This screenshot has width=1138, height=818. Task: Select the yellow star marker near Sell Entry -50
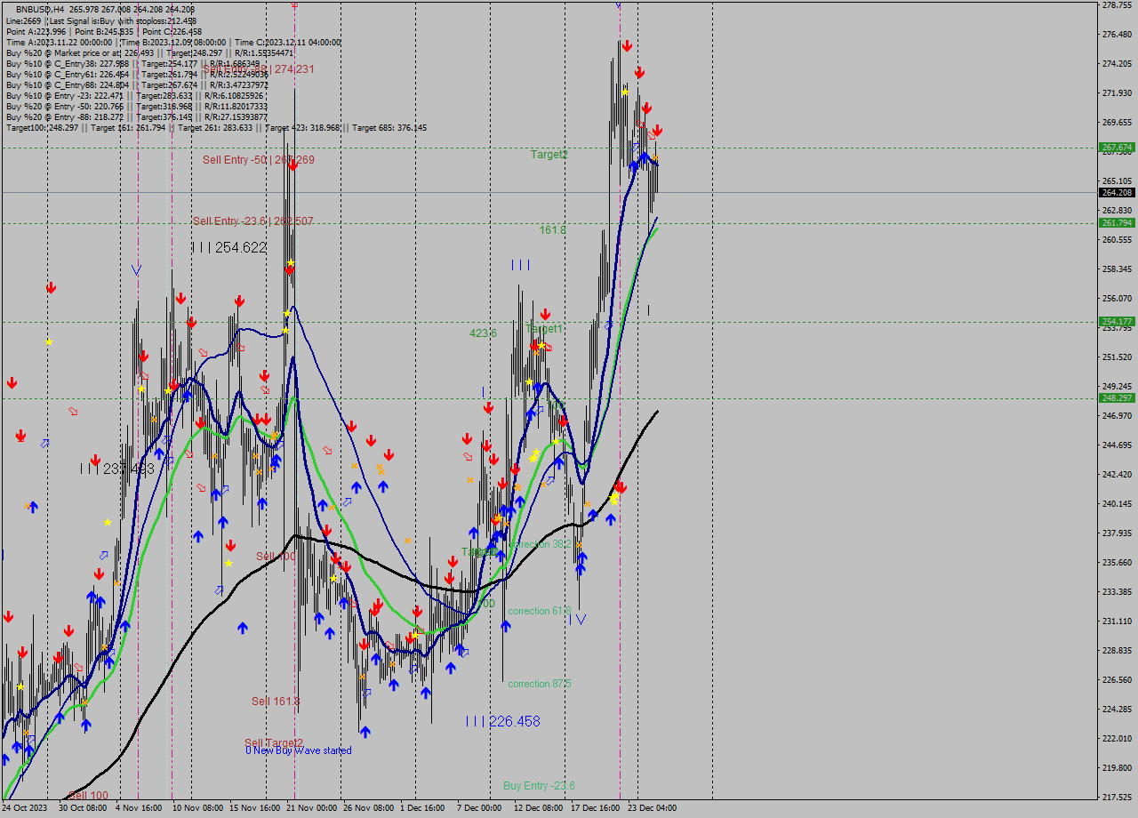(290, 262)
